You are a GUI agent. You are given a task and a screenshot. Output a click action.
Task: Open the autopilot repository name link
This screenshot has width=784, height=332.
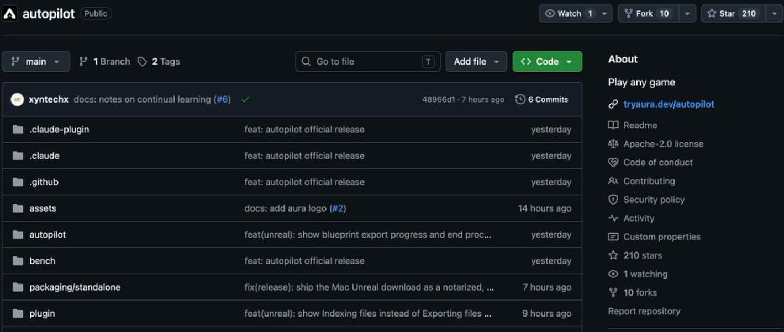coord(49,14)
